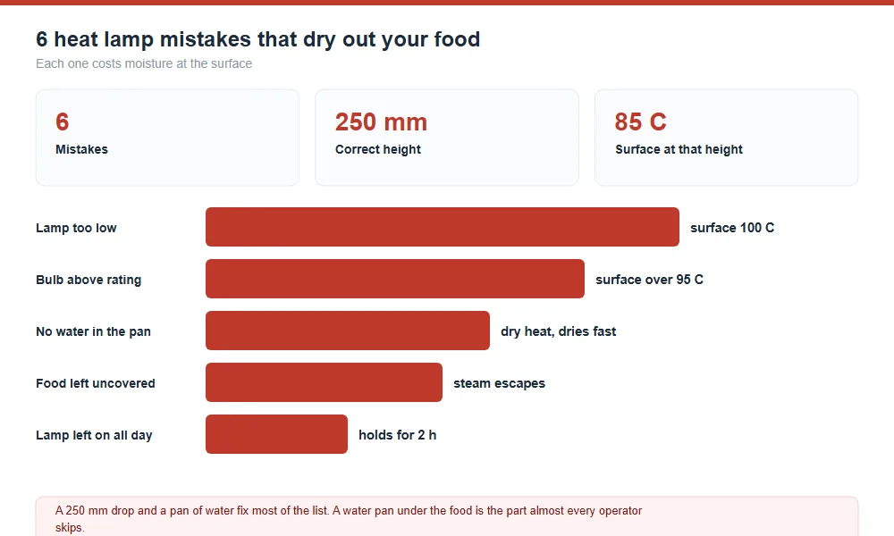Click the 'No water in the pan' bar
Screen dimensions: 894x536
pyautogui.click(x=348, y=331)
